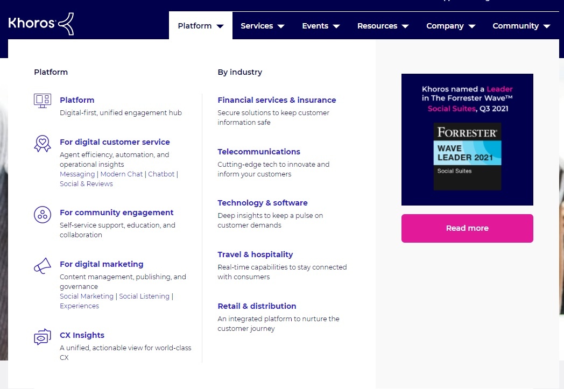Click the 'By industry' column heading
The width and height of the screenshot is (564, 389).
point(240,72)
